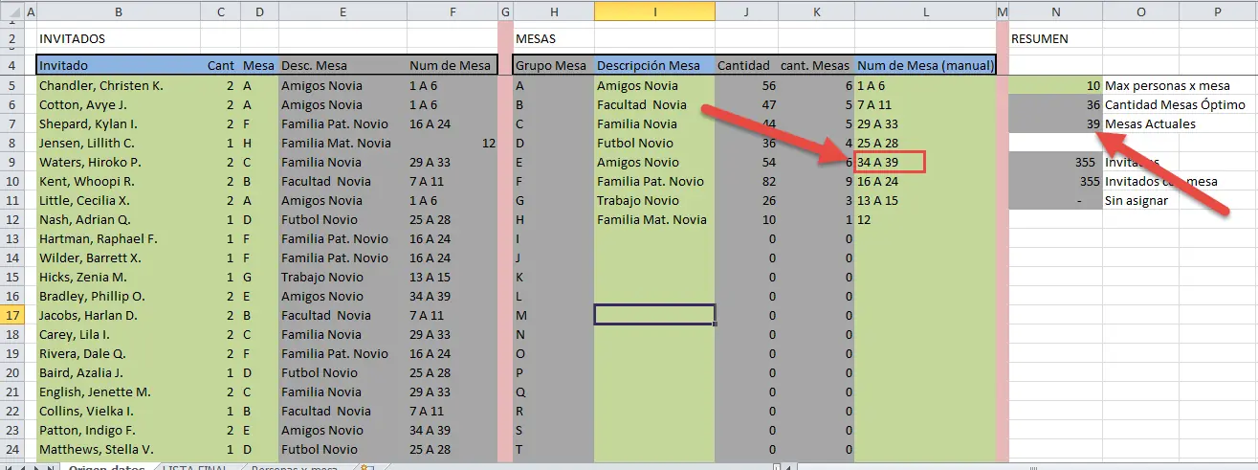The height and width of the screenshot is (470, 1258).
Task: Select column B header
Action: tap(119, 11)
